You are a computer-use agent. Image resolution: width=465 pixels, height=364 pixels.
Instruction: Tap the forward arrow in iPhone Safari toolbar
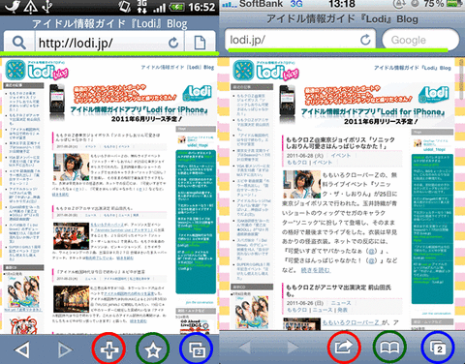(x=293, y=348)
